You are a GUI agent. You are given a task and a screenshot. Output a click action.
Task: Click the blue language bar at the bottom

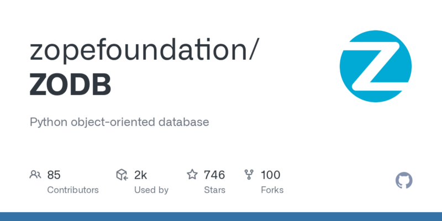click(221, 216)
